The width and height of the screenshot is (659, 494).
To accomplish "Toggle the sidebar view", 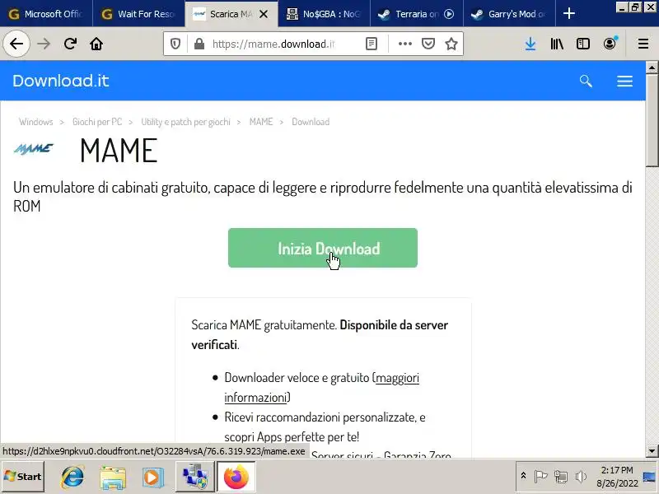I will click(583, 44).
